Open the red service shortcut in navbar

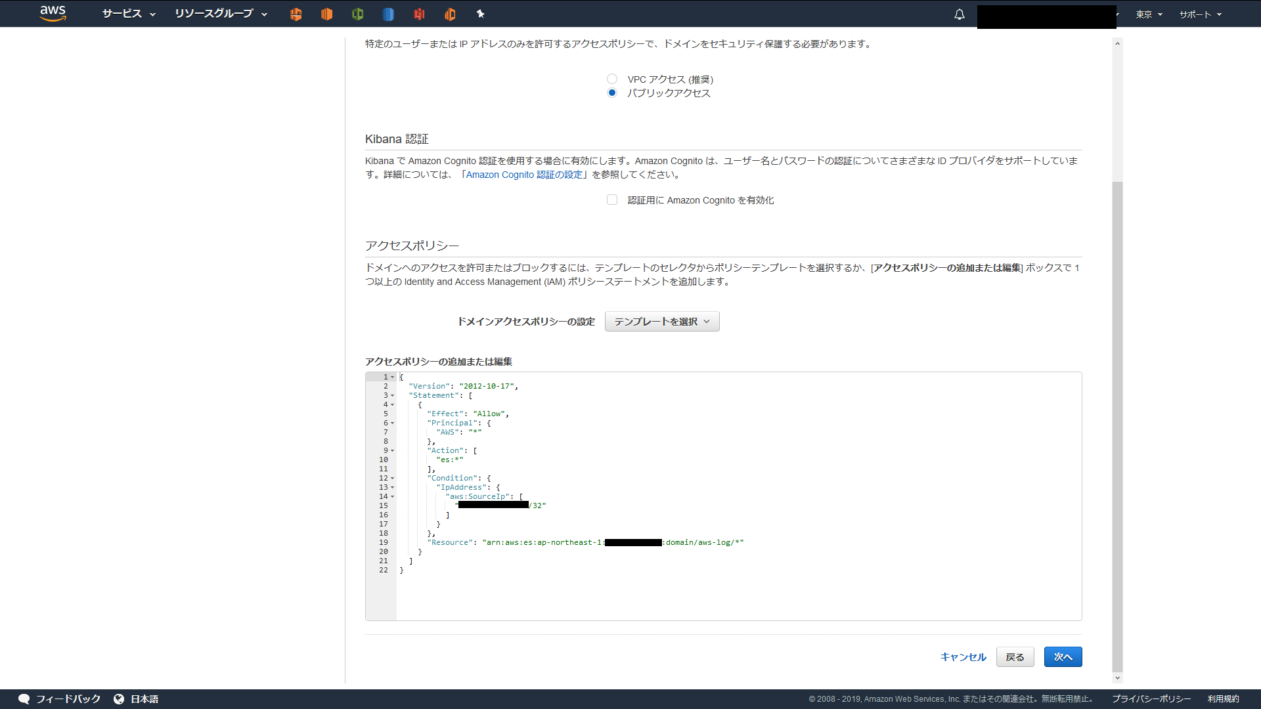point(419,14)
